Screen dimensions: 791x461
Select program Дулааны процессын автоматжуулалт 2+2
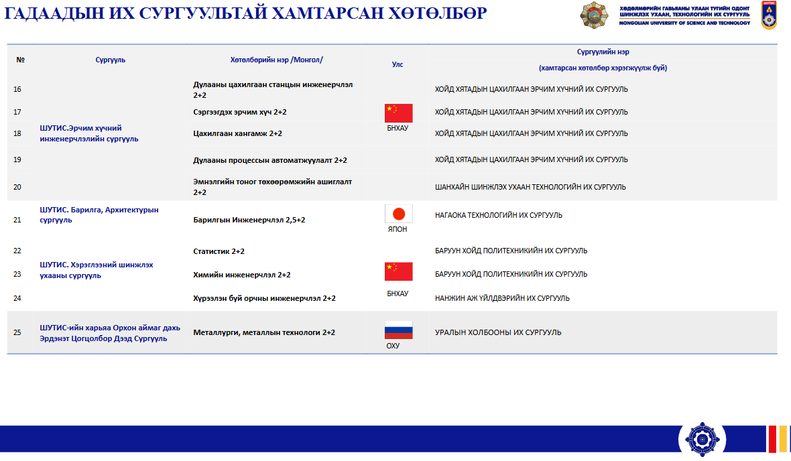(x=270, y=160)
